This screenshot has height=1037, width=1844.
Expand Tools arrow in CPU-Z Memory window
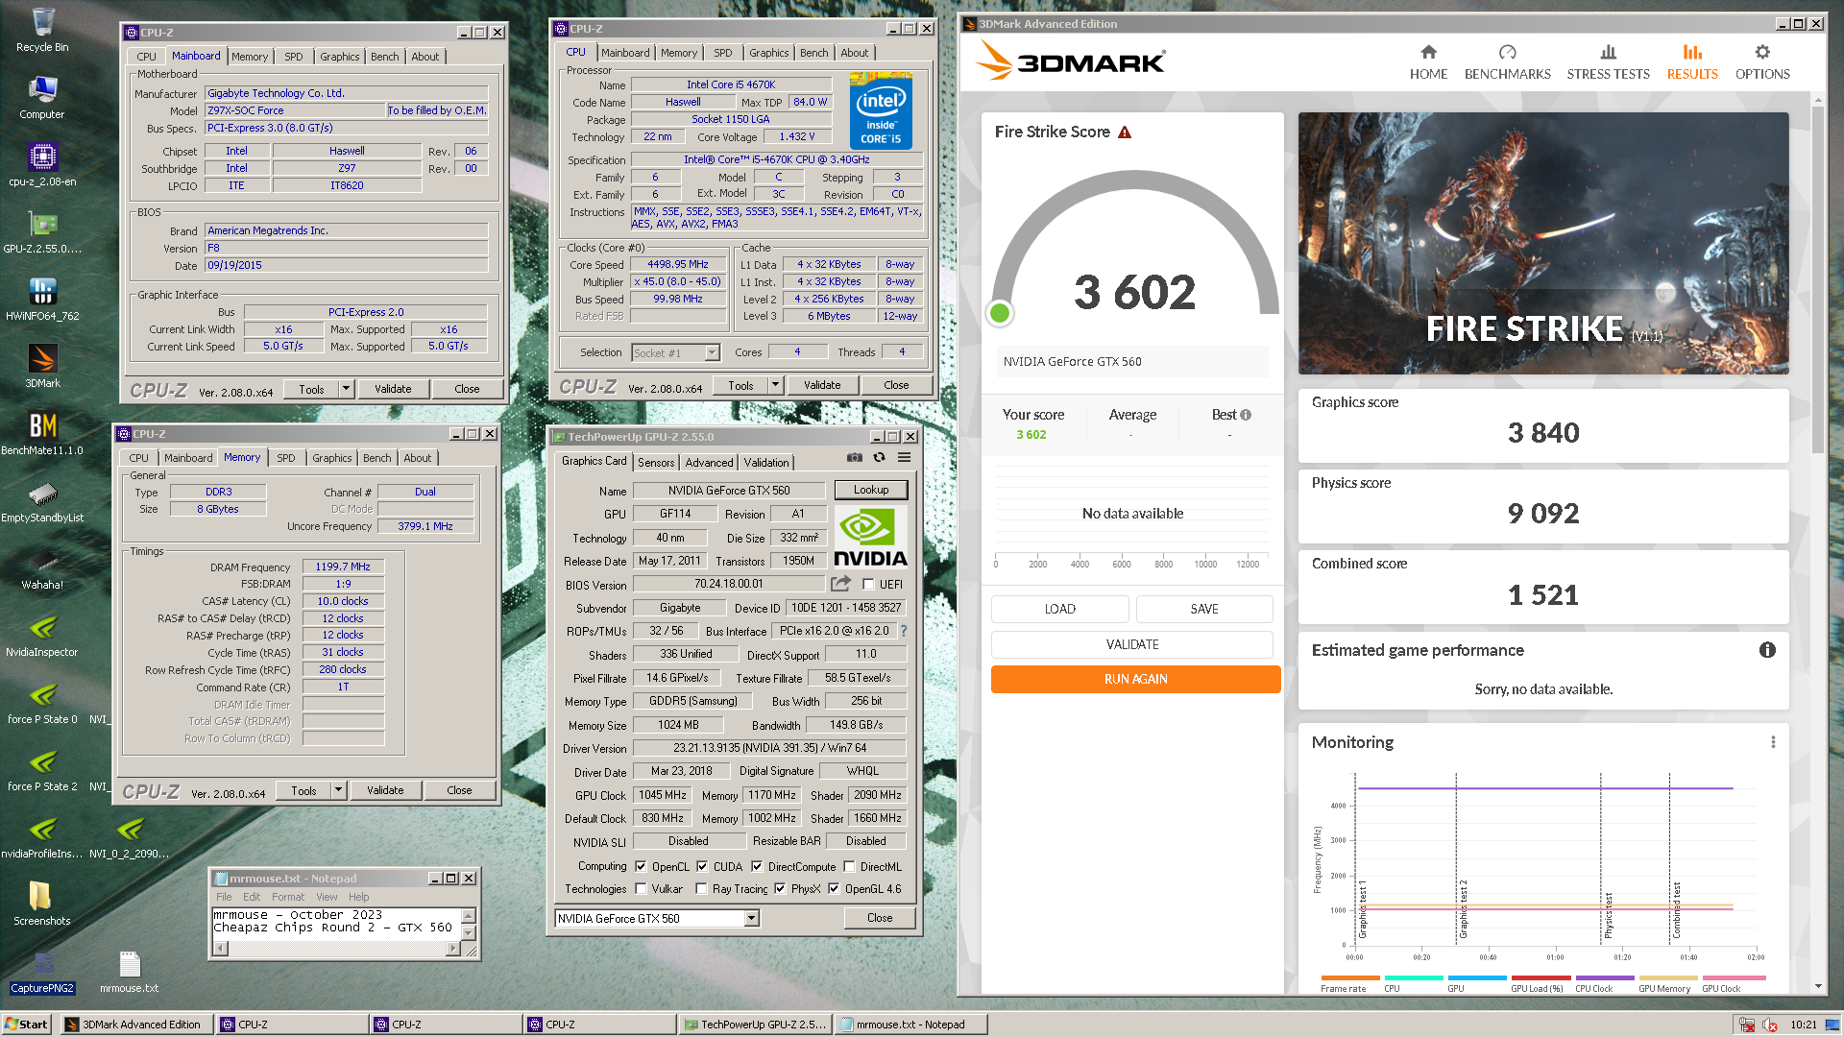[338, 790]
